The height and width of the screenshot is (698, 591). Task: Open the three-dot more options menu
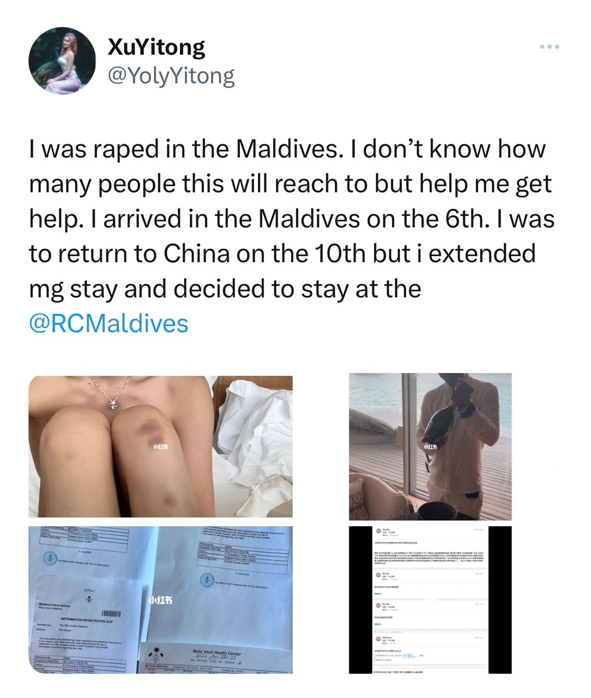click(x=550, y=47)
